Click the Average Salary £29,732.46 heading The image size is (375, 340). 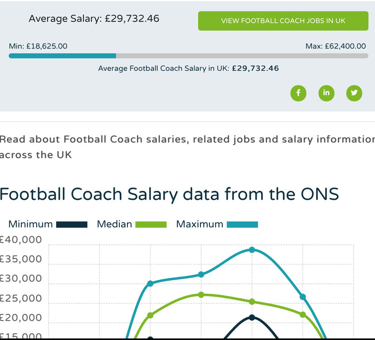click(94, 19)
